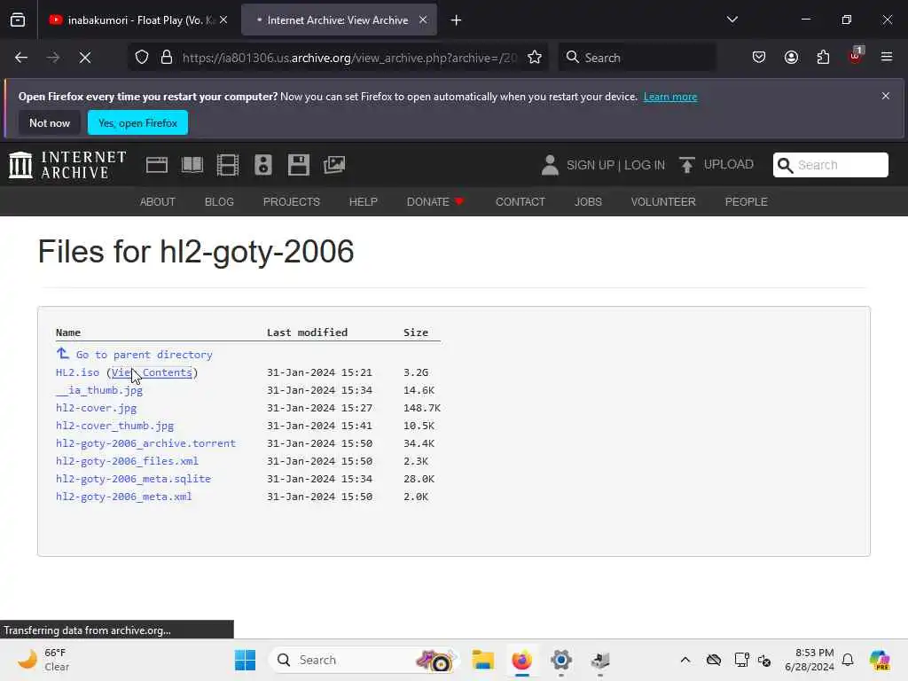Download the HL2.iso file link
The image size is (908, 681).
(x=78, y=372)
